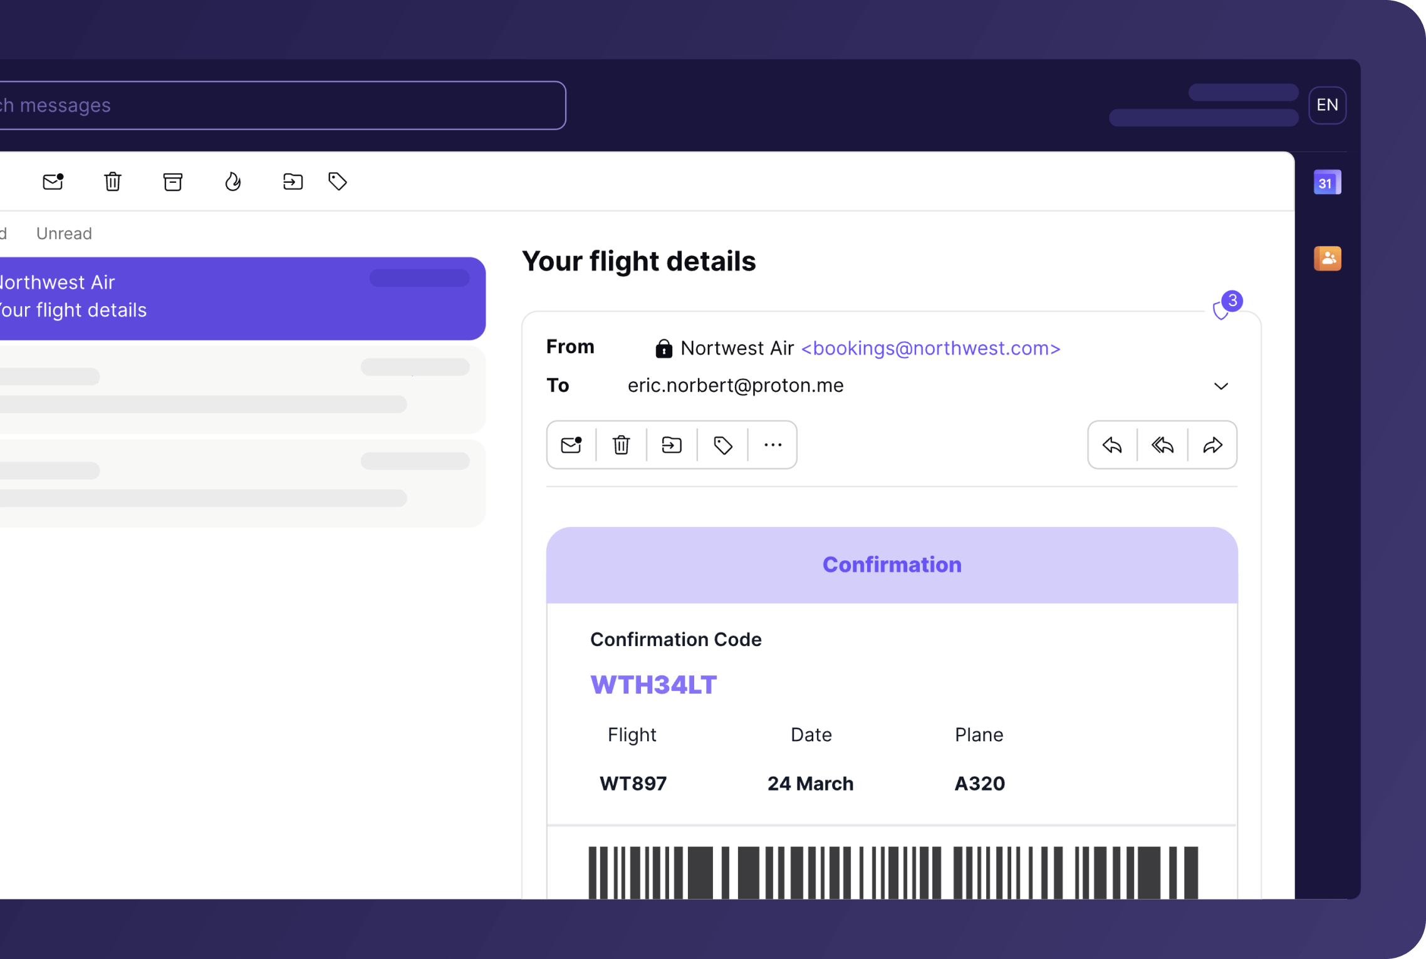The height and width of the screenshot is (959, 1426).
Task: Select the Unread filter tab
Action: (64, 233)
